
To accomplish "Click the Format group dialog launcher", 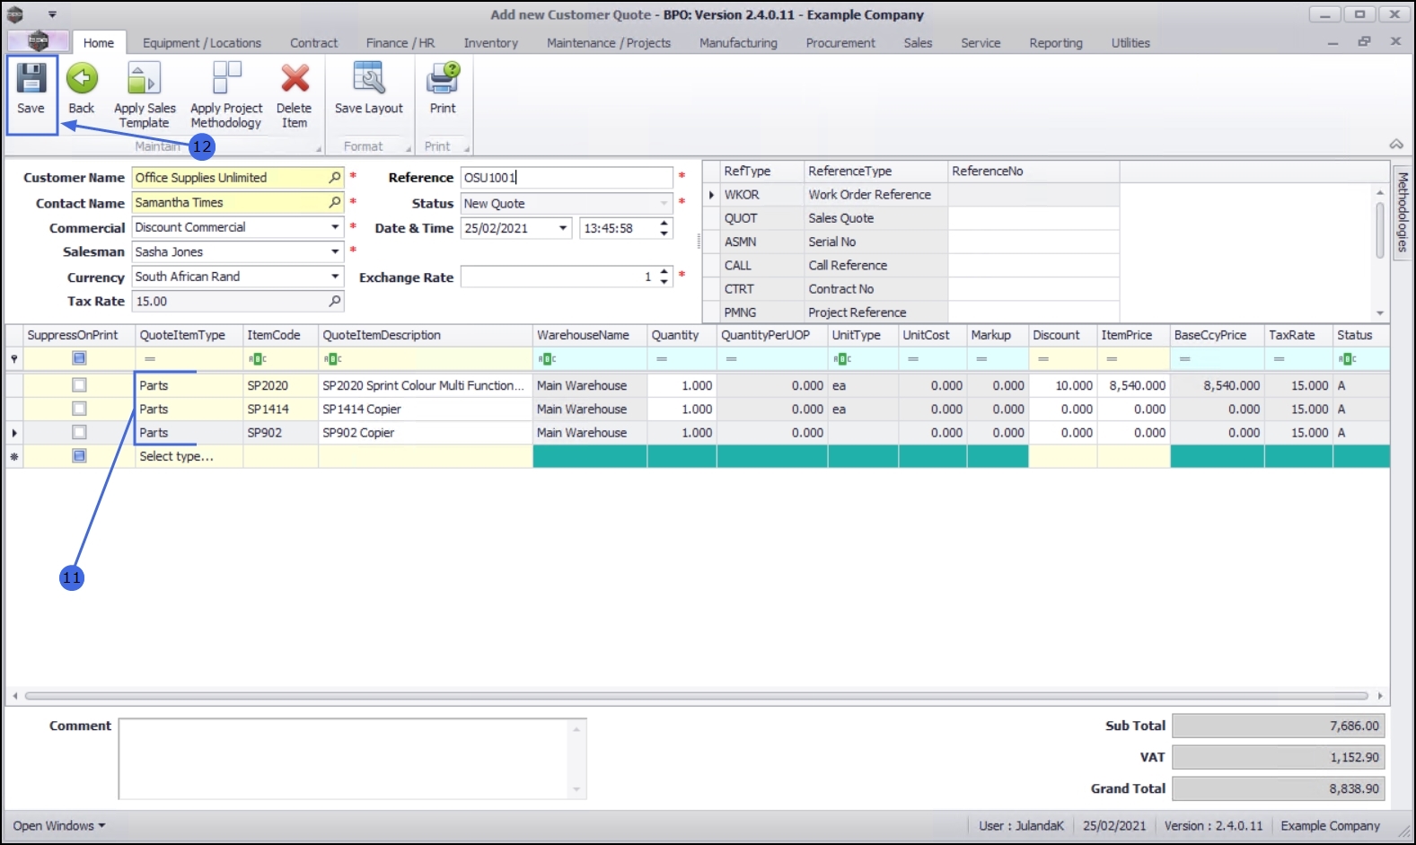I will pos(409,148).
